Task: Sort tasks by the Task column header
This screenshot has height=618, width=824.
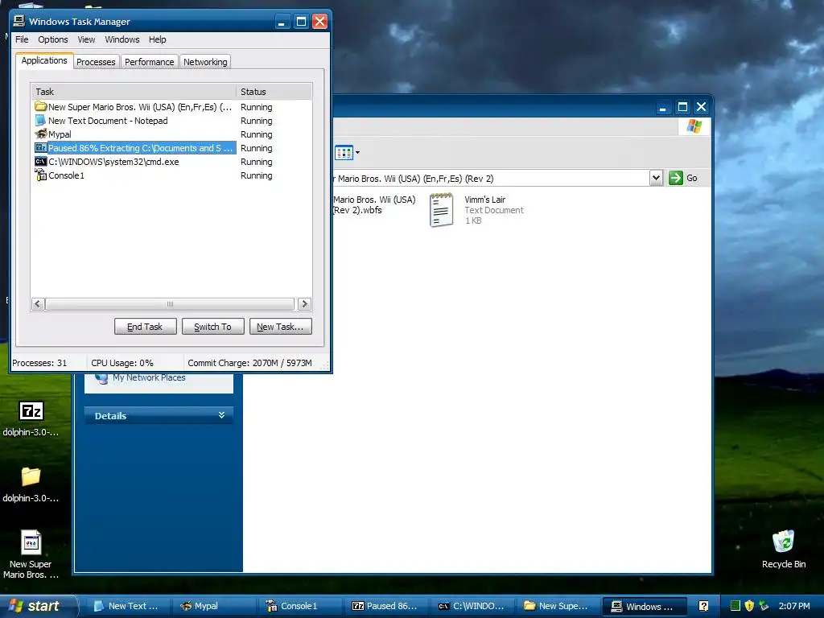Action: tap(134, 92)
